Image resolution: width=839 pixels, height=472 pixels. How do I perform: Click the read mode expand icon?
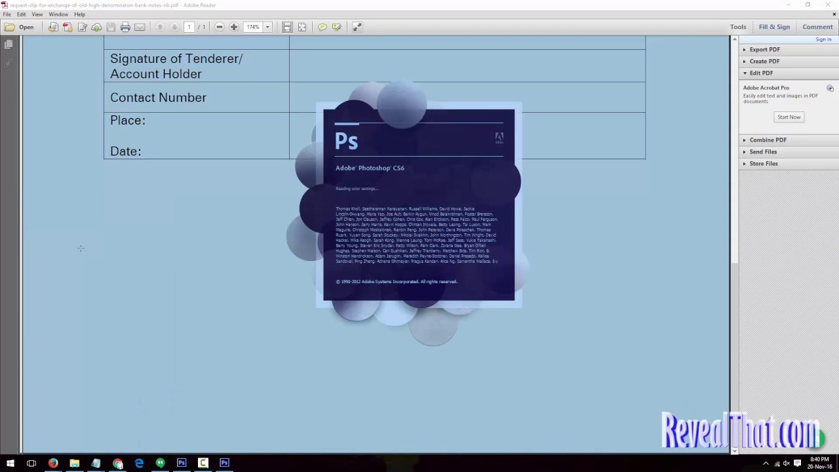357,27
